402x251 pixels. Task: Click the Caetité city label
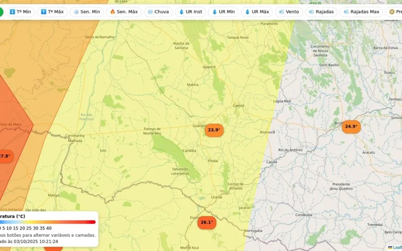(x=238, y=106)
